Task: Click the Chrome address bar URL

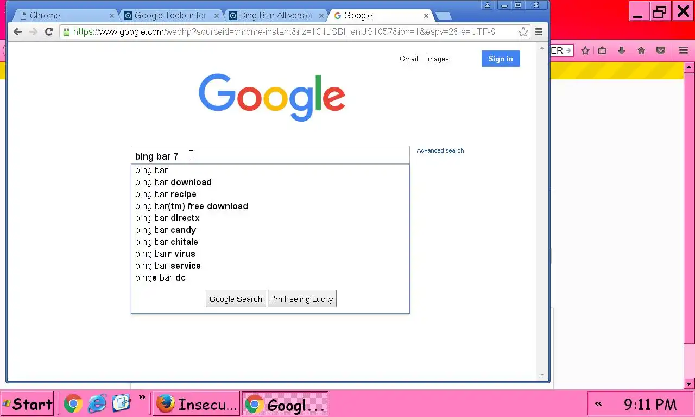Action: 284,32
